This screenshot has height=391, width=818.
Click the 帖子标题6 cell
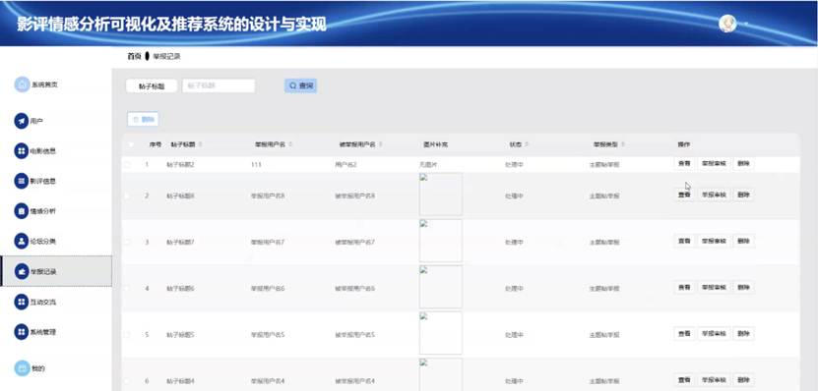coord(180,288)
